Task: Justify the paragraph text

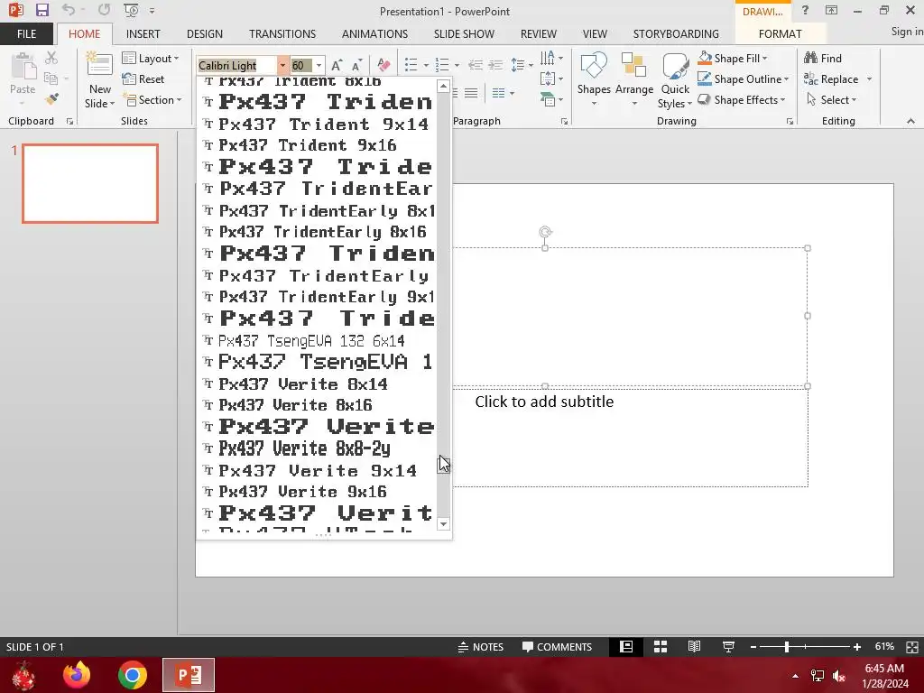Action: pos(471,93)
